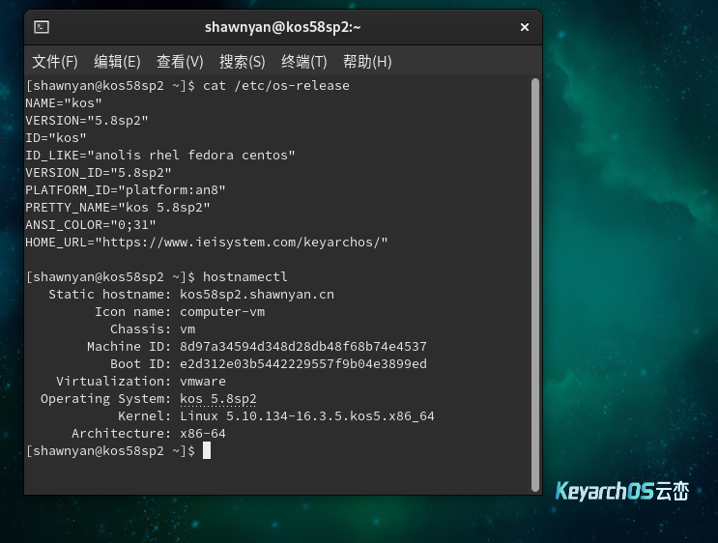Click the NAME="kos" line
Image resolution: width=718 pixels, height=543 pixels.
click(64, 103)
